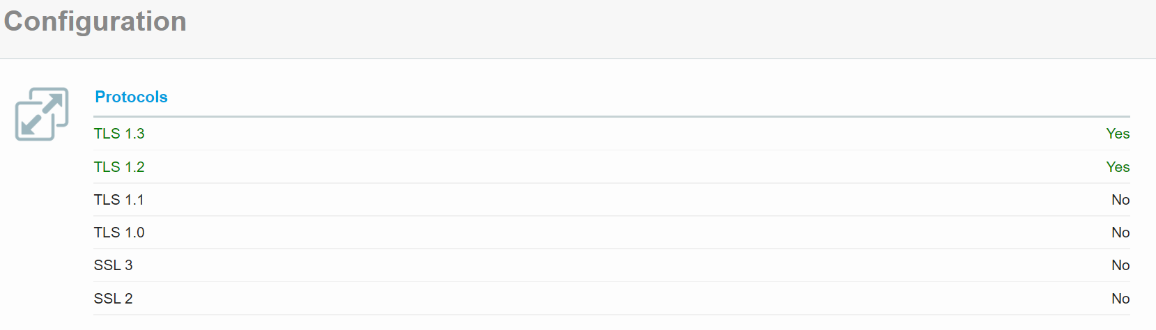This screenshot has height=330, width=1156.
Task: Click the number 1.1 in the TLS 1.1 label
Action: 134,200
